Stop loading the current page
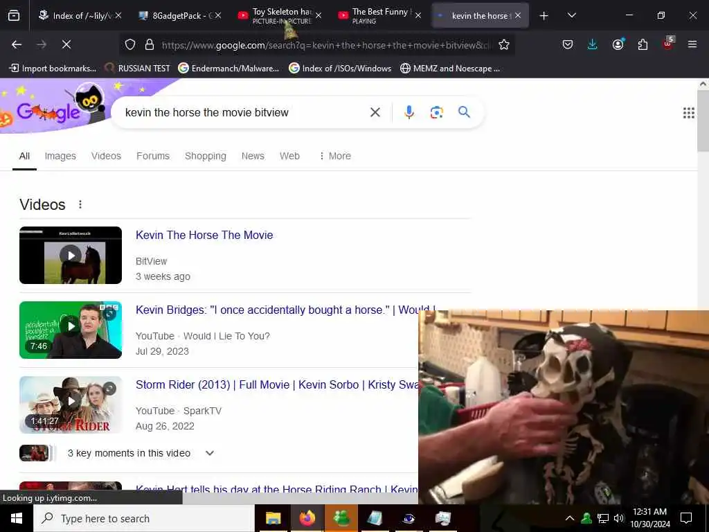Viewport: 709px width, 532px height. pyautogui.click(x=66, y=44)
